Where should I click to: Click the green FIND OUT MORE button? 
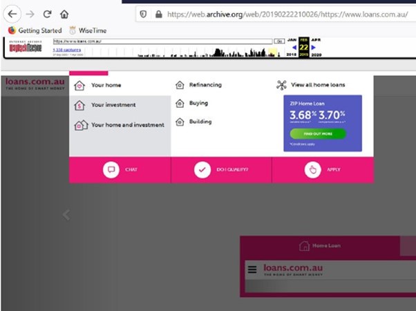click(318, 134)
